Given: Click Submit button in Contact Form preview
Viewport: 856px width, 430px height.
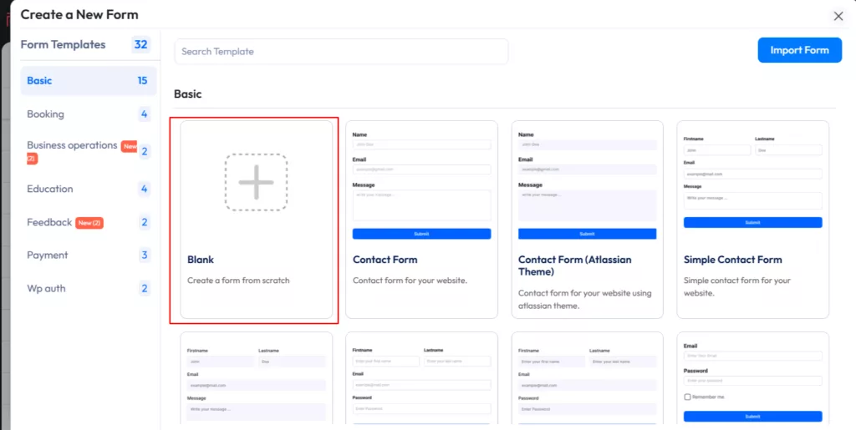Looking at the screenshot, I should coord(421,234).
